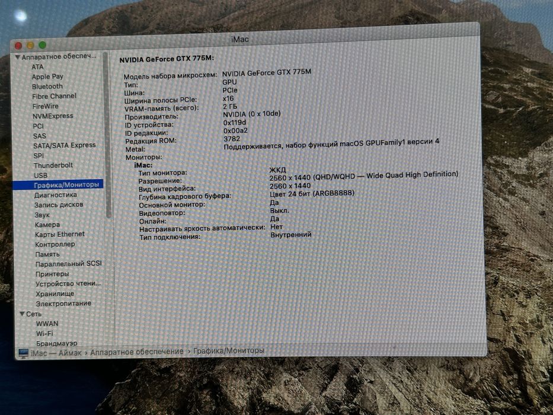Select Устройство чтени... sidebar item
This screenshot has width=553, height=415.
pyautogui.click(x=68, y=284)
